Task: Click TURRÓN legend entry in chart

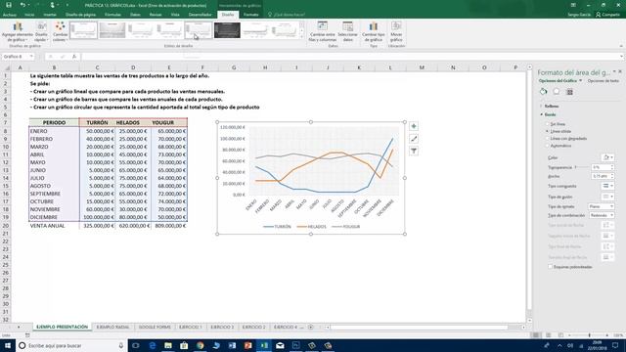Action: (x=277, y=226)
